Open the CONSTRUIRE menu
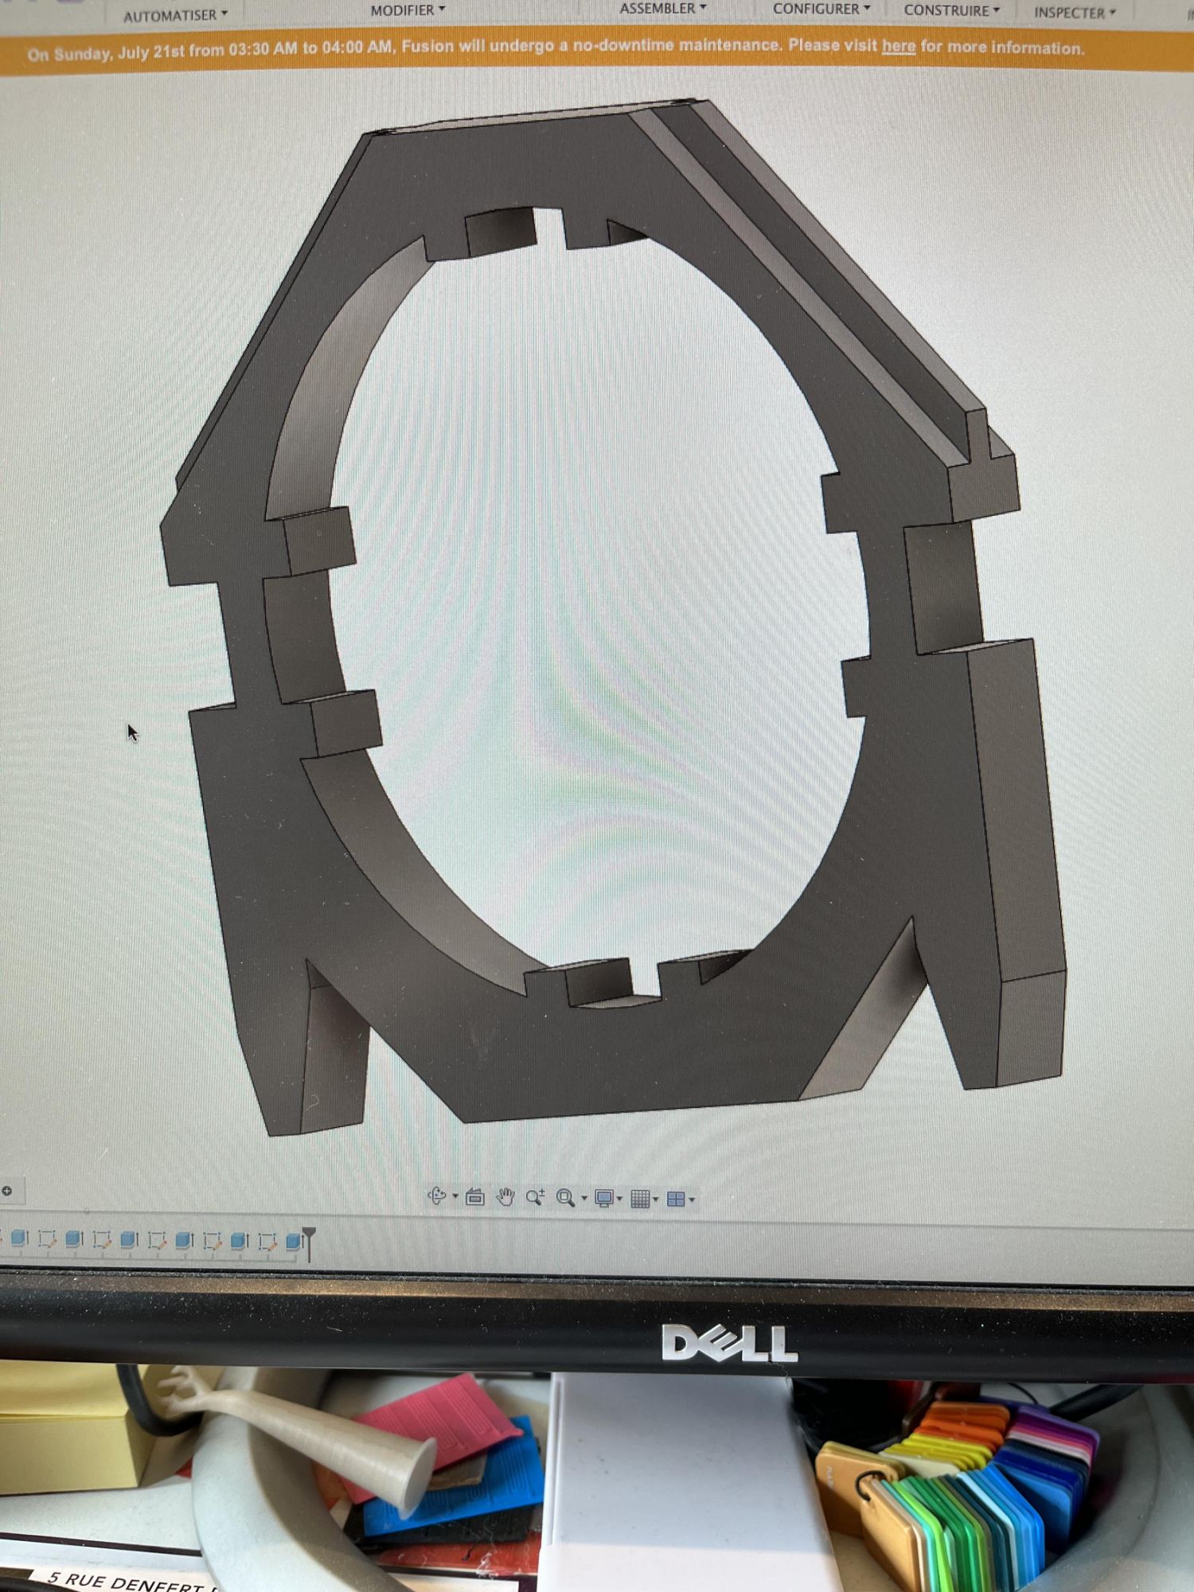The image size is (1194, 1592). click(x=950, y=11)
